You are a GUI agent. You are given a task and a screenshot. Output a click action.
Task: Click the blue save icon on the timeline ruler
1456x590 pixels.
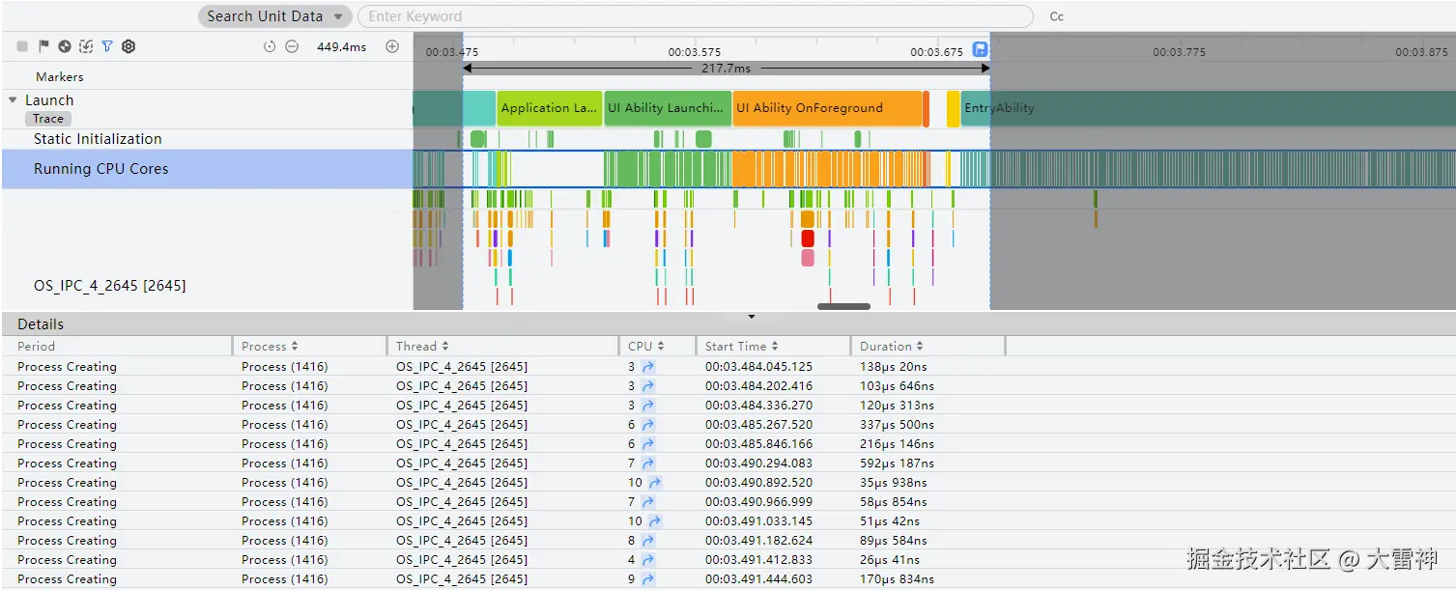980,49
